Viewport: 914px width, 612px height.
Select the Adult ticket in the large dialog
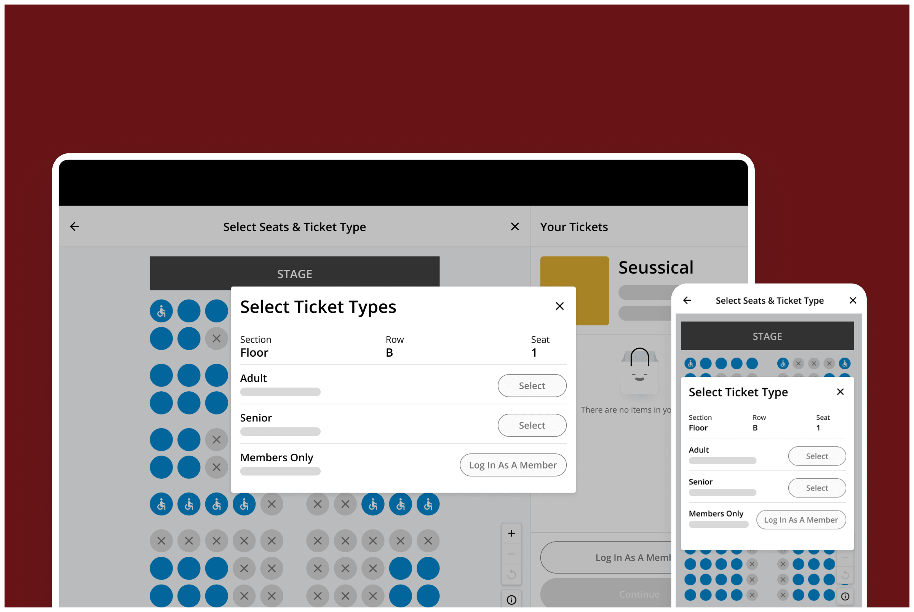tap(532, 386)
